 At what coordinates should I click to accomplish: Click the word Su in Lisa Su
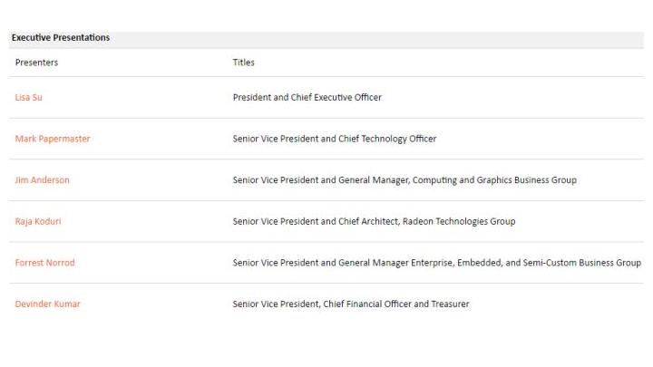[37, 97]
